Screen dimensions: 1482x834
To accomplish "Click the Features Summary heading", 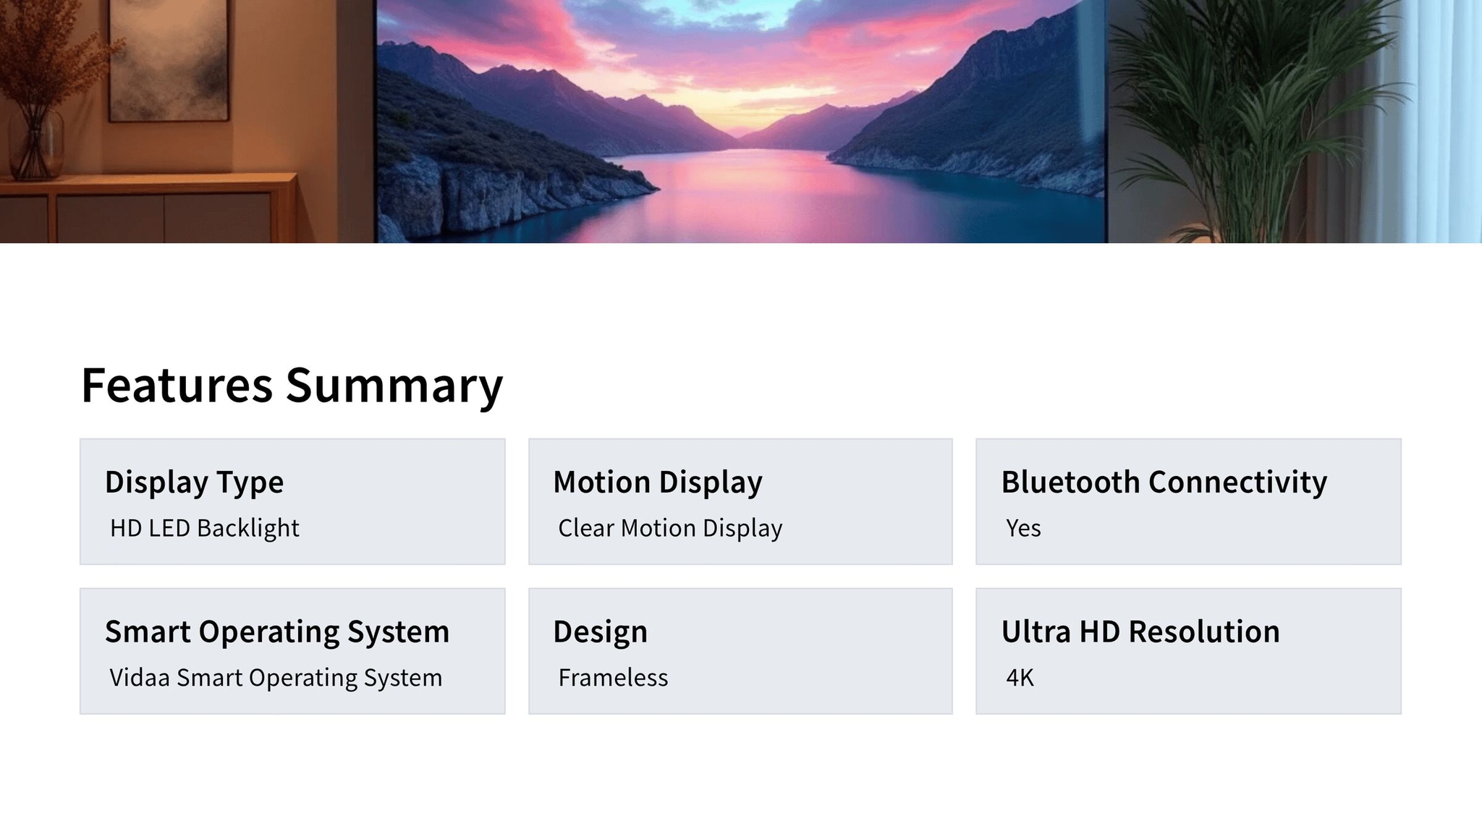I will point(292,385).
